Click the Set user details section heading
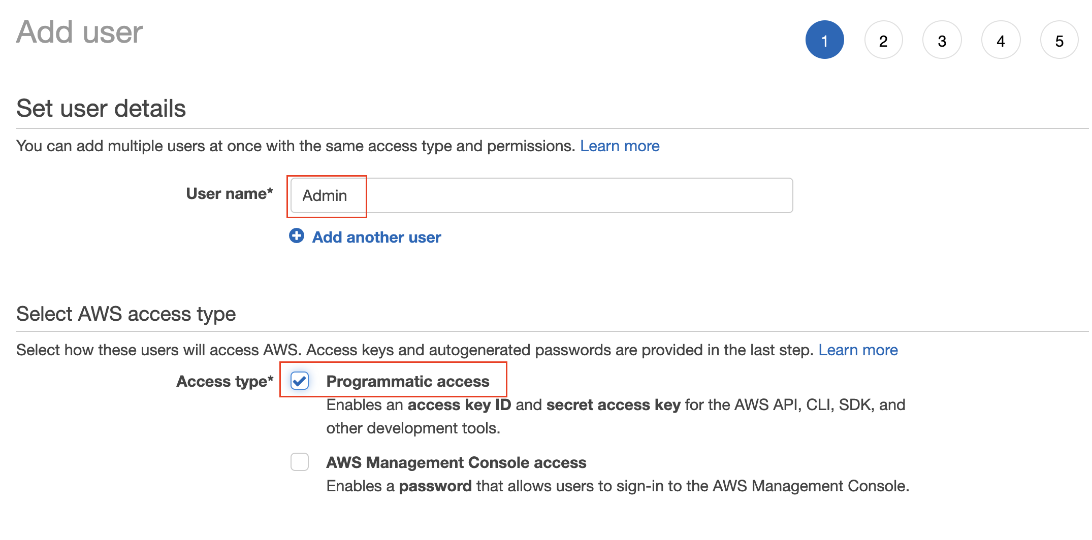Viewport: 1092px width, 540px height. click(x=101, y=108)
